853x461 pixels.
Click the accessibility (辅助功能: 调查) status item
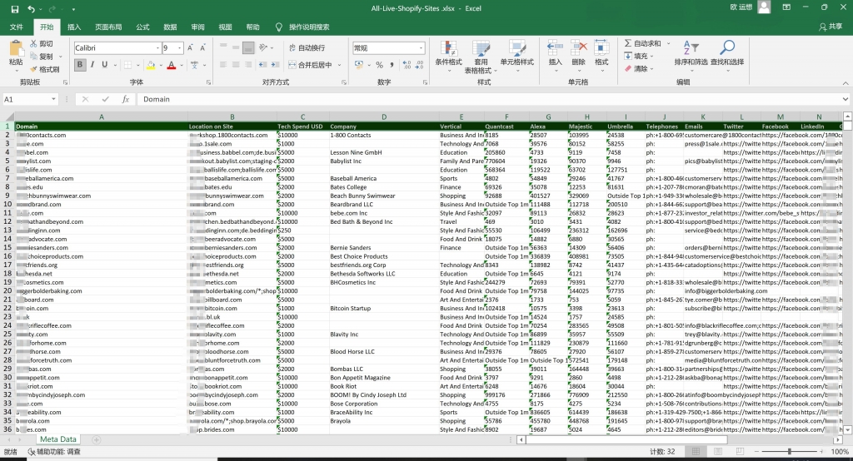point(54,452)
